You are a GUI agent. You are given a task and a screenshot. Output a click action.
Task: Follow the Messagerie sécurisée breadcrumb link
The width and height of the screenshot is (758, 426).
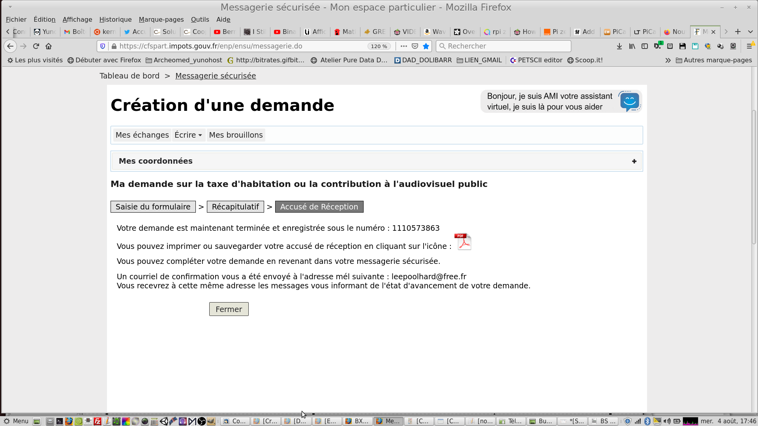(x=216, y=76)
